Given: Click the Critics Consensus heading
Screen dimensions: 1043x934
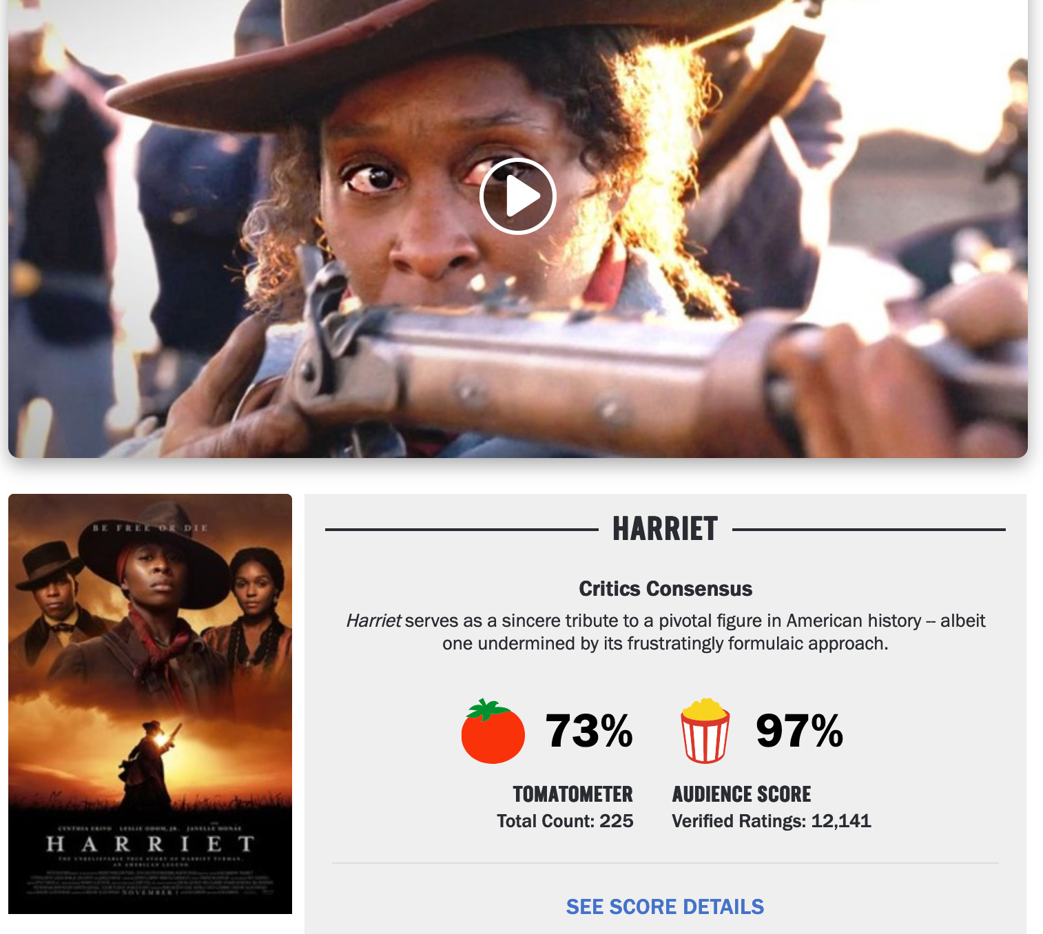Looking at the screenshot, I should pos(665,589).
